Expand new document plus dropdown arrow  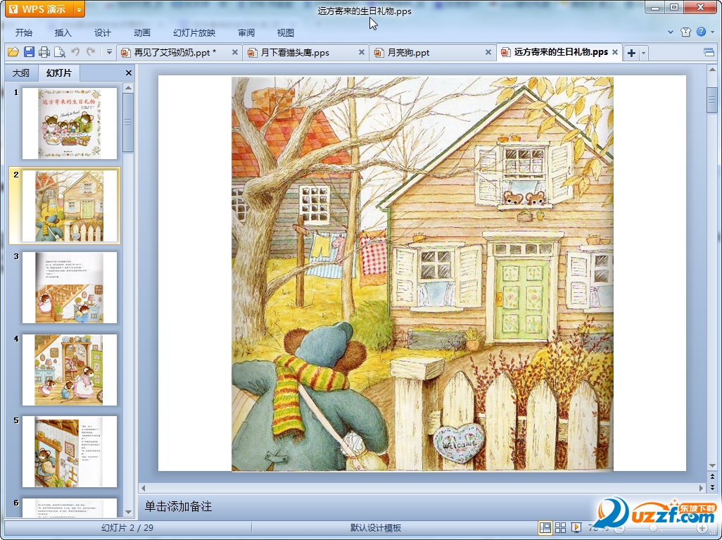[x=644, y=53]
